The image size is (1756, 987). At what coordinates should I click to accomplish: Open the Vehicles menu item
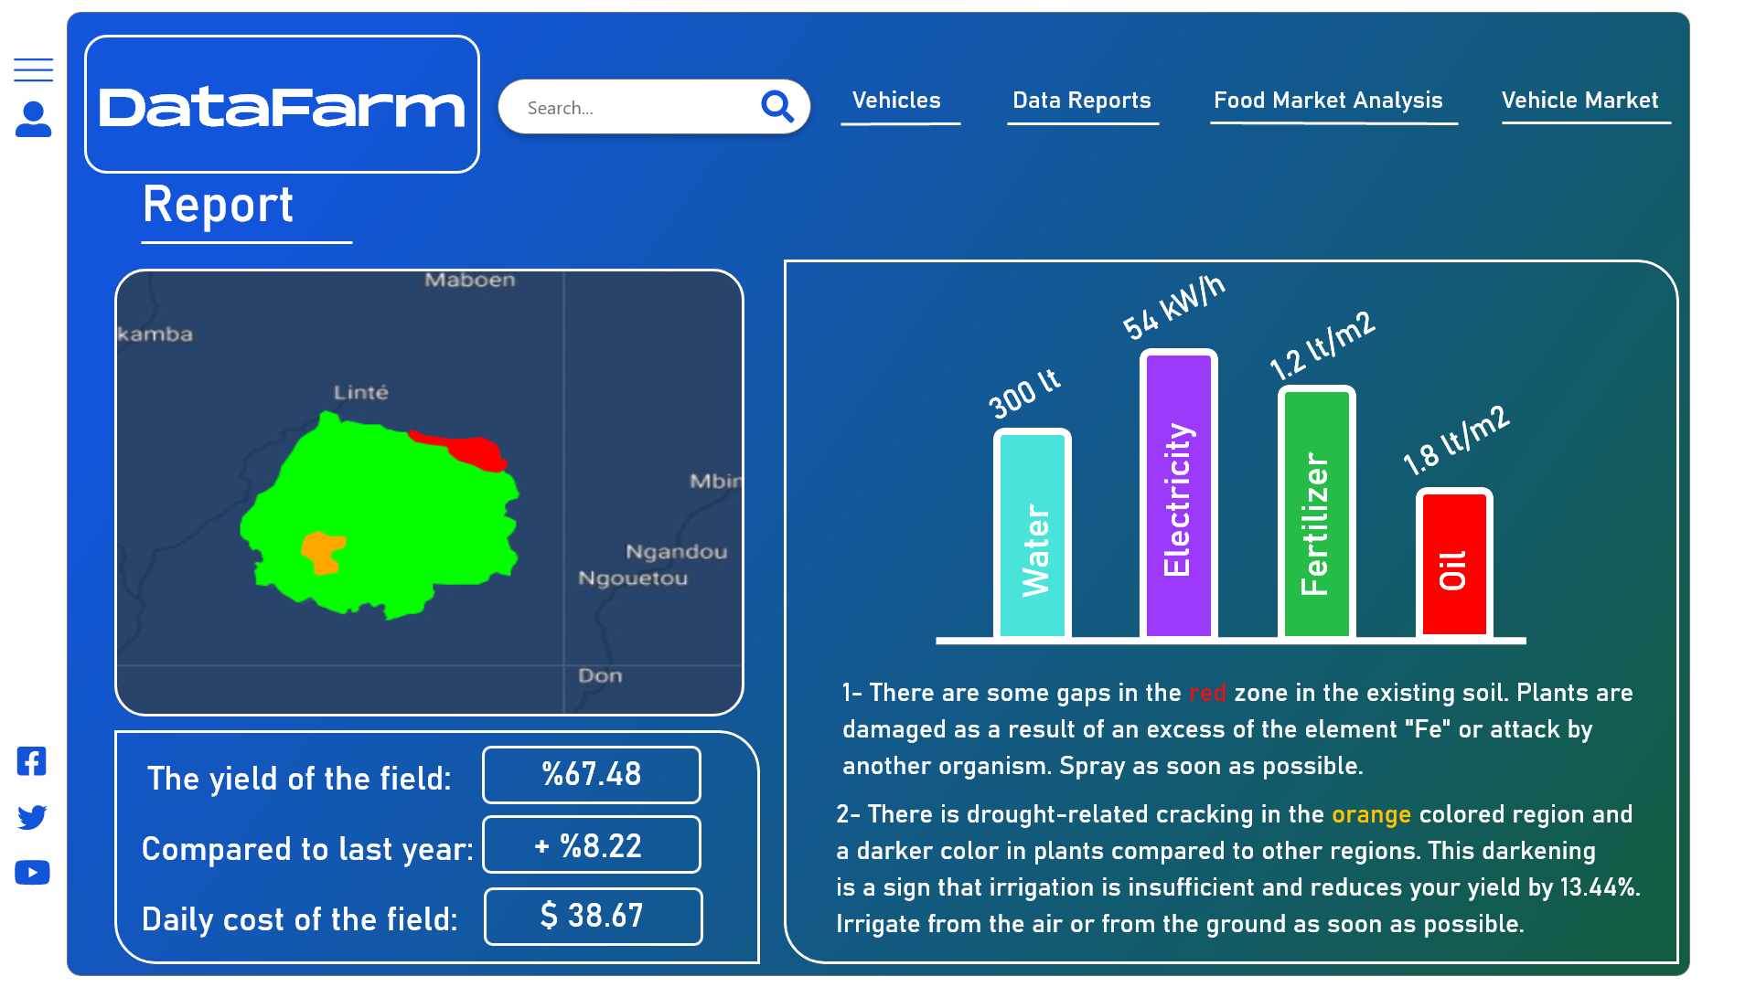896,101
